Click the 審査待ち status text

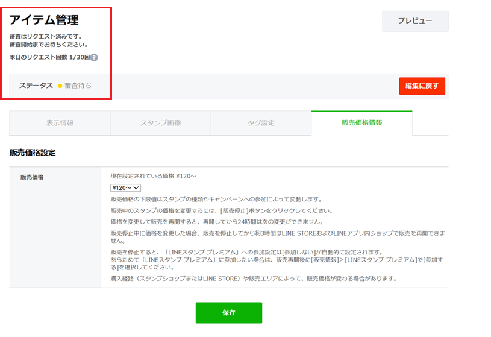point(78,86)
